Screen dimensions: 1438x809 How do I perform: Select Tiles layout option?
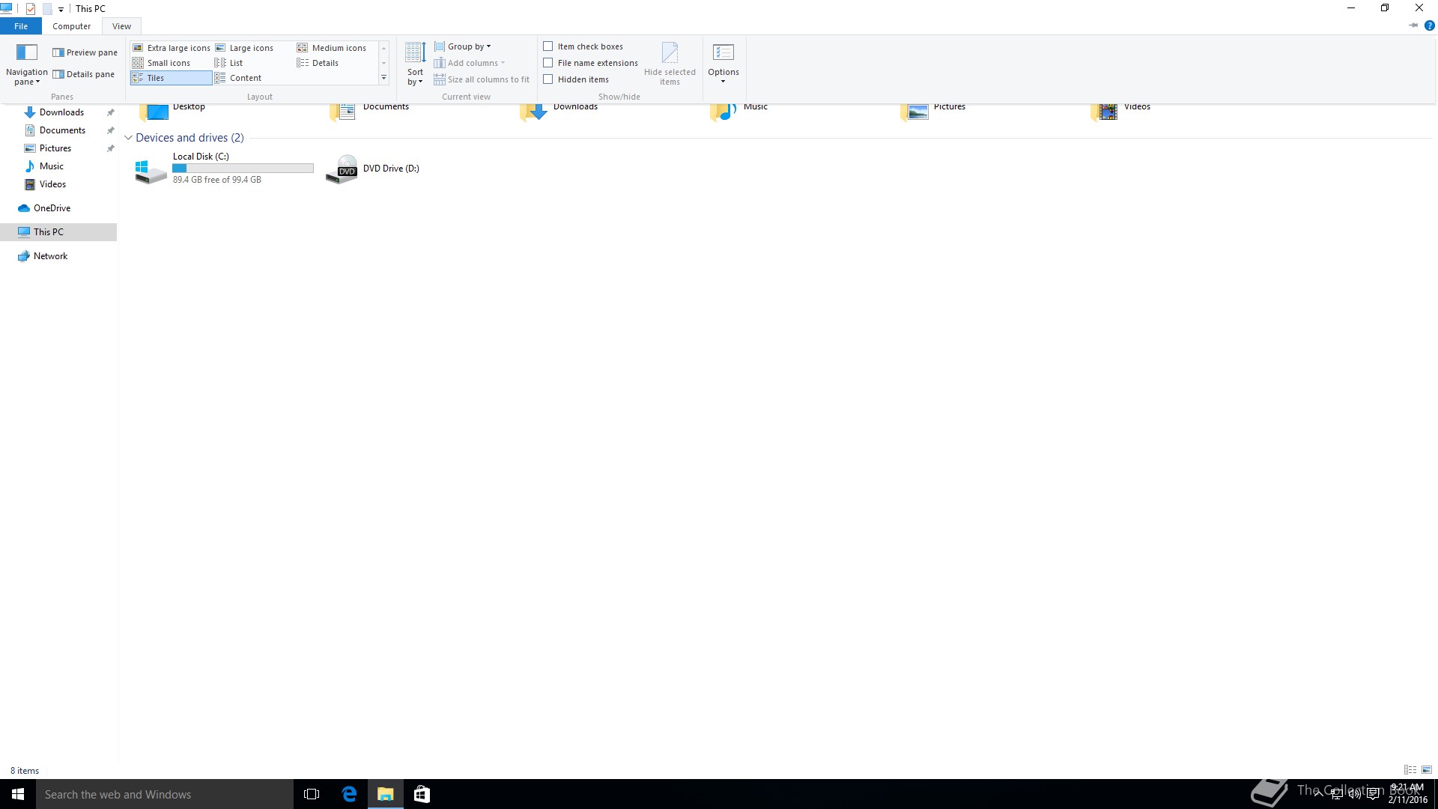tap(172, 78)
